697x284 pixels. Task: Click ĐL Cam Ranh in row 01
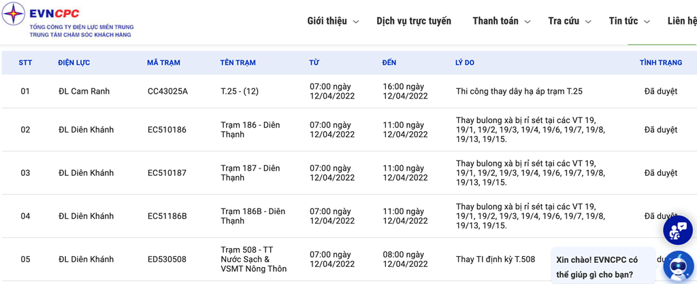click(84, 91)
